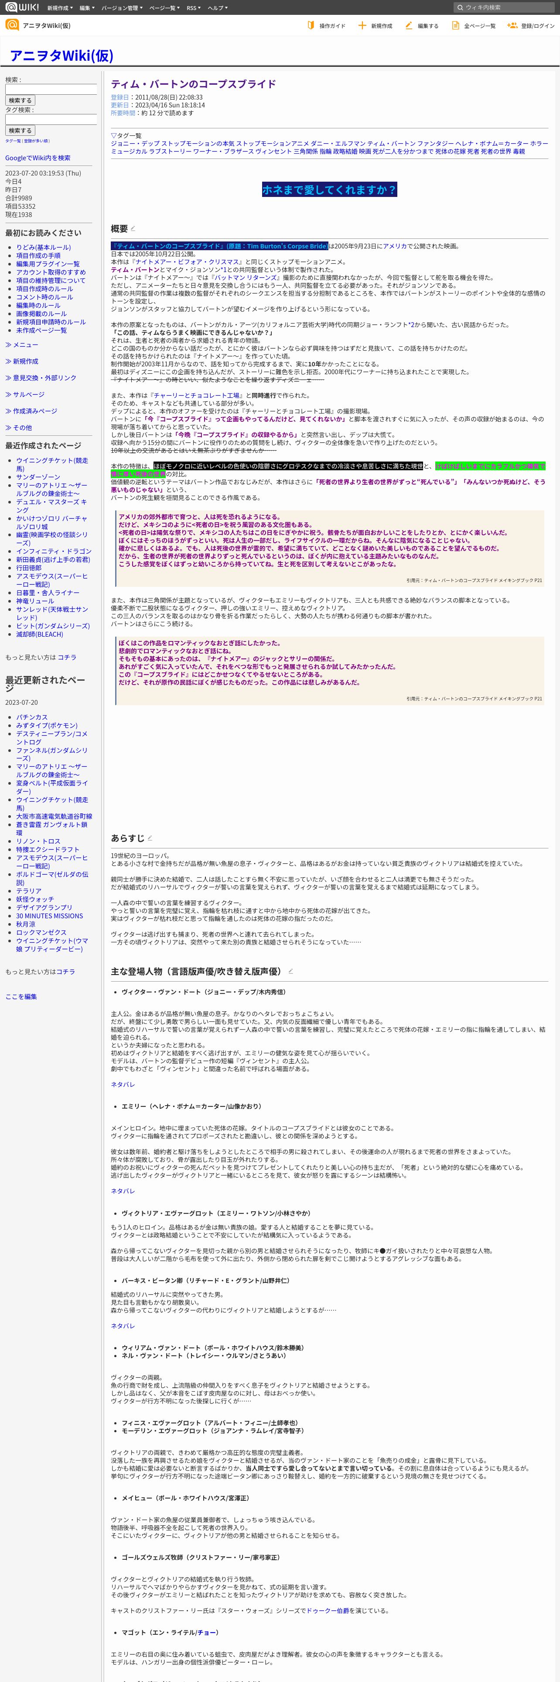This screenshot has width=560, height=1682.
Task: Expand the ≫ その他 sidebar section
Action: pyautogui.click(x=18, y=427)
